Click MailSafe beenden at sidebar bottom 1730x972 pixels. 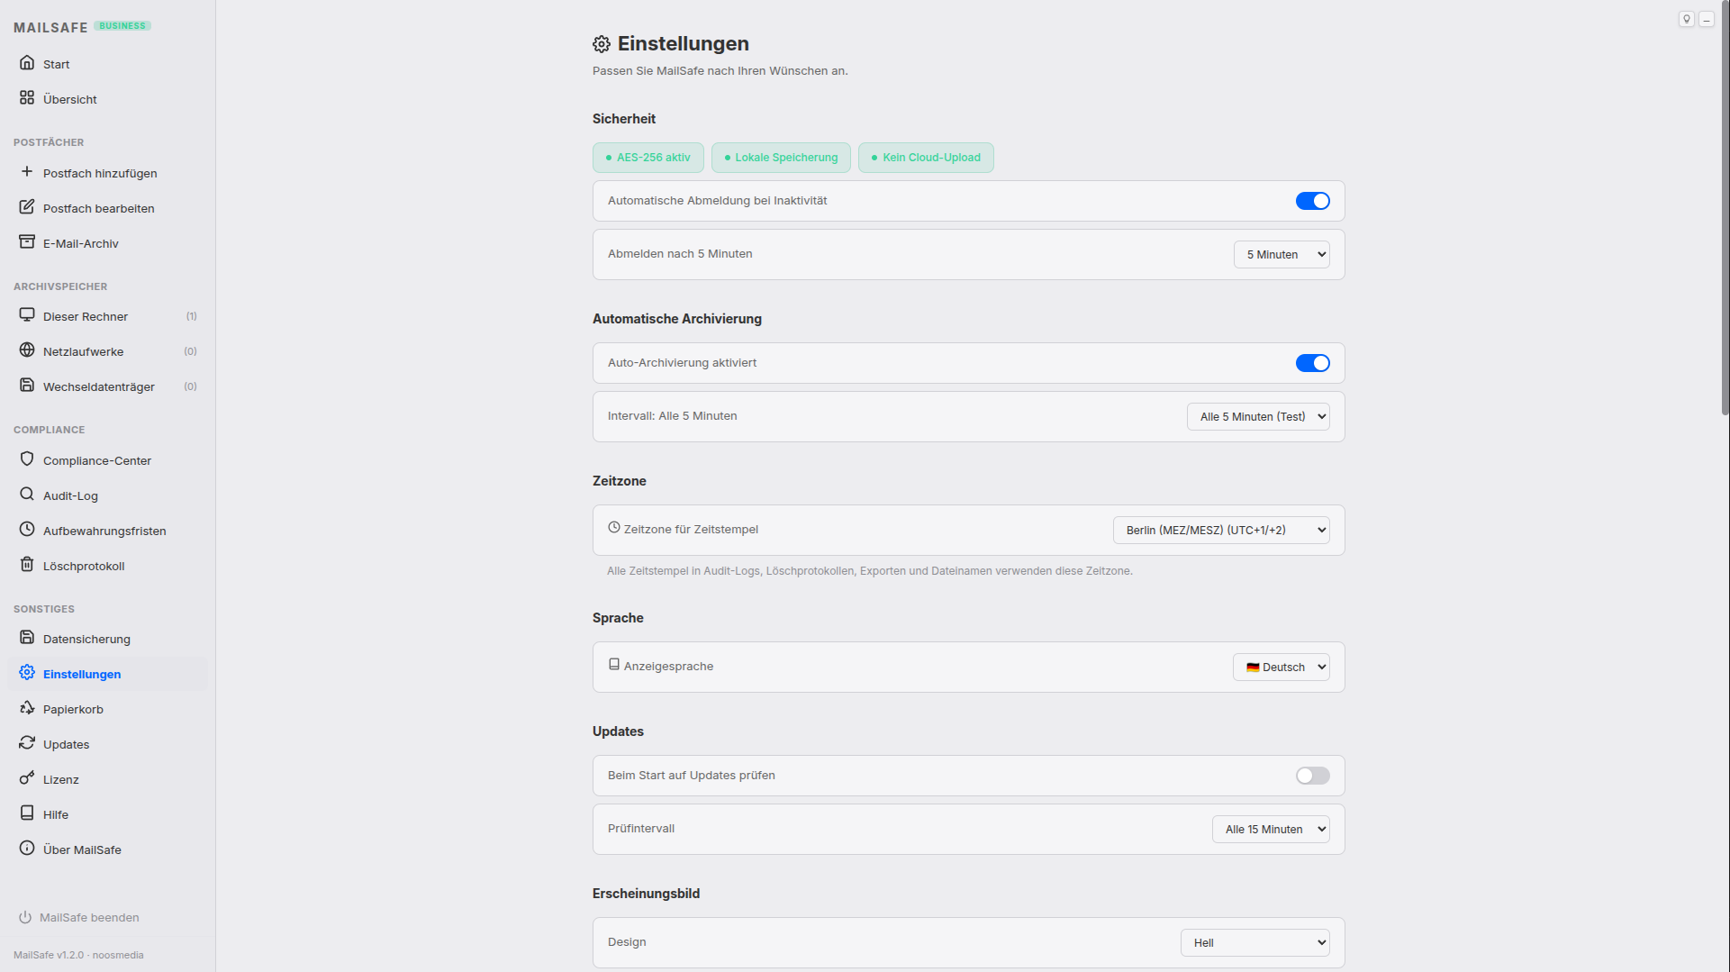[x=89, y=916]
